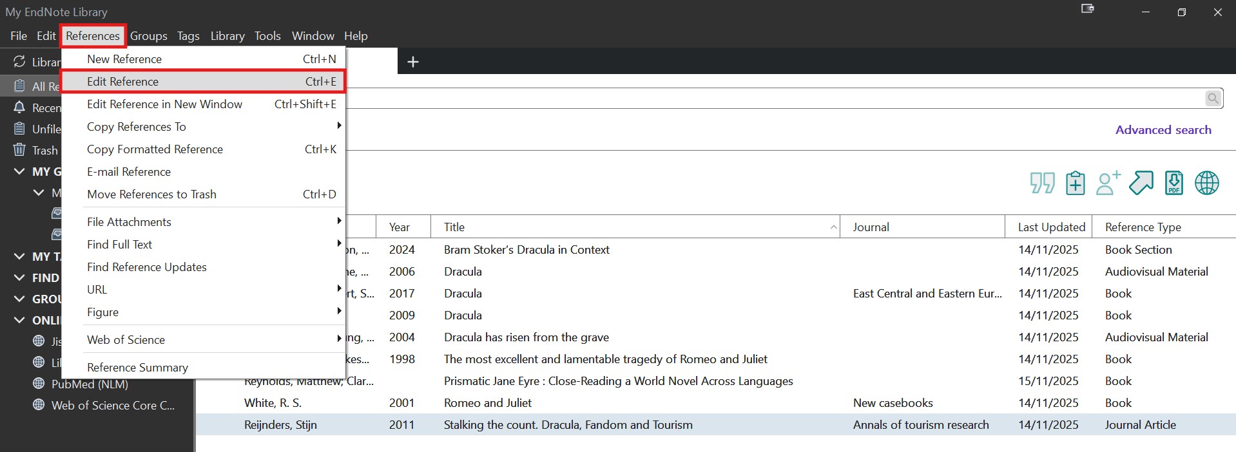Sort by Last Updated column header
Screen dimensions: 1236x452
1049,227
